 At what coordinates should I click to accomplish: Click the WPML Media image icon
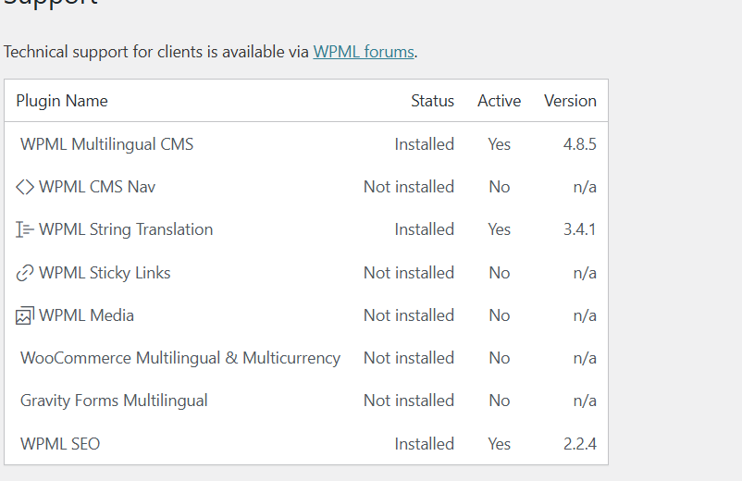25,315
